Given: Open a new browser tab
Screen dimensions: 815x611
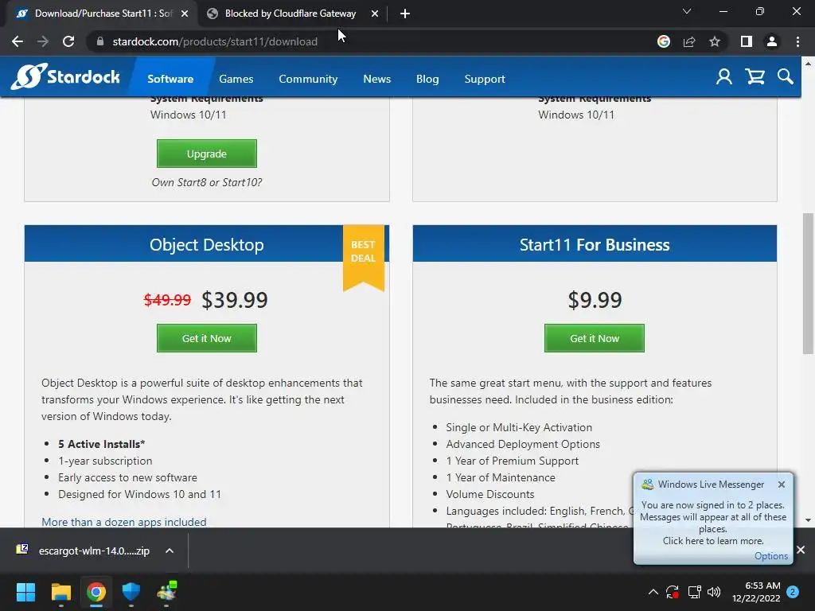Looking at the screenshot, I should 405,14.
